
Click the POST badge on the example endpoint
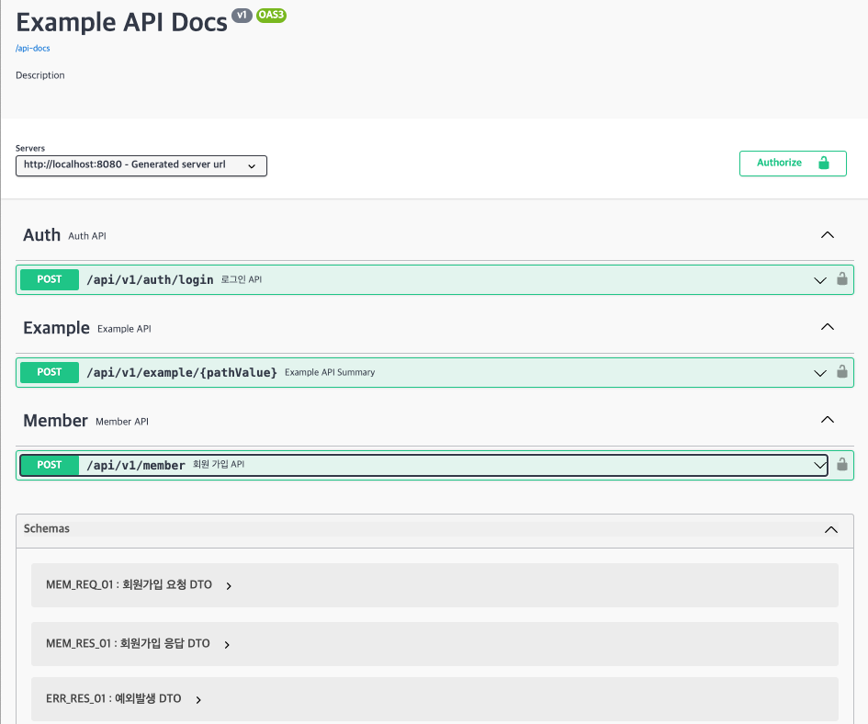50,372
